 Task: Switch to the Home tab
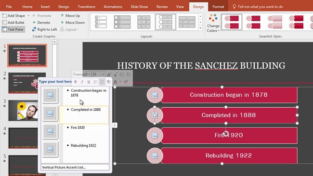[27, 7]
